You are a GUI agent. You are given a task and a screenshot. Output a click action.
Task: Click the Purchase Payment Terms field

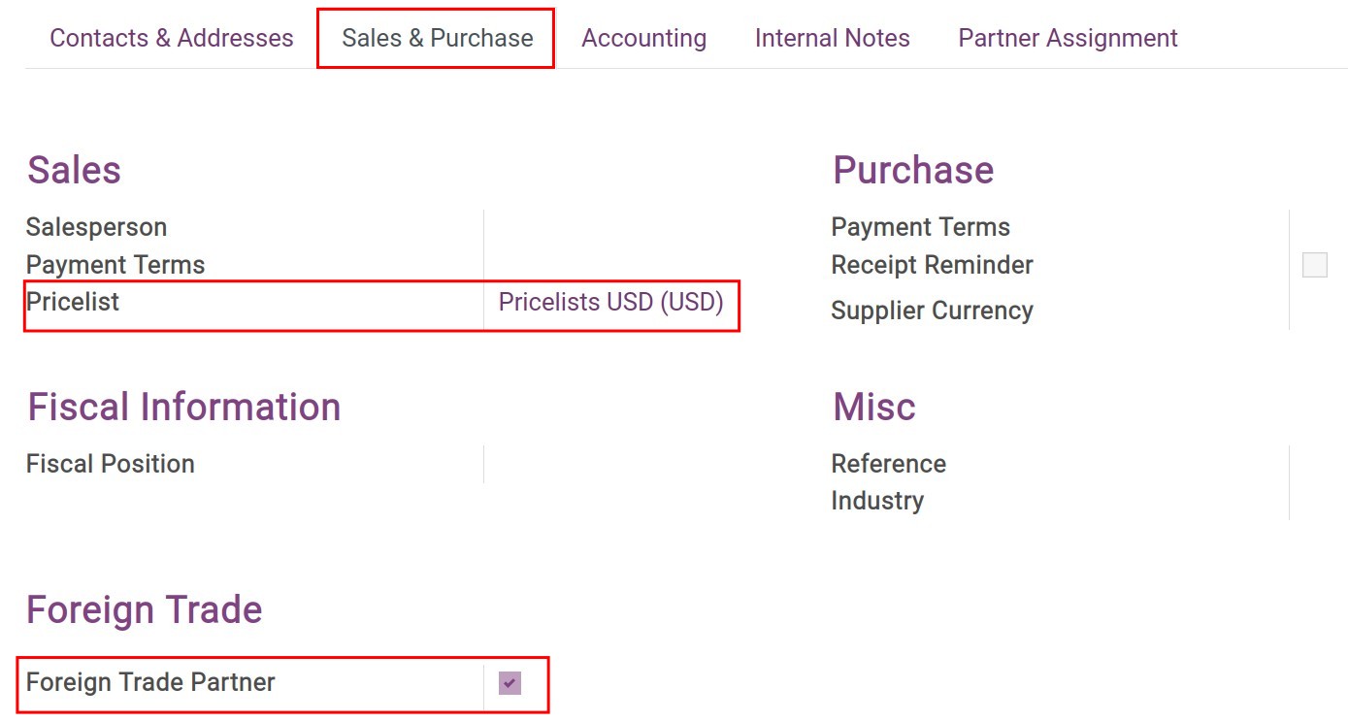1116,227
